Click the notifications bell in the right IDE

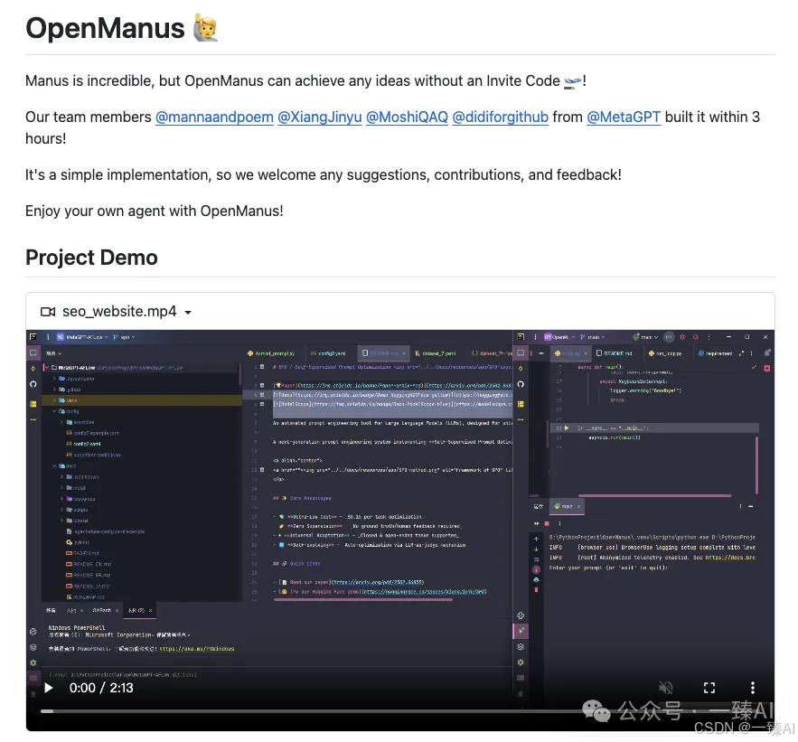click(767, 353)
